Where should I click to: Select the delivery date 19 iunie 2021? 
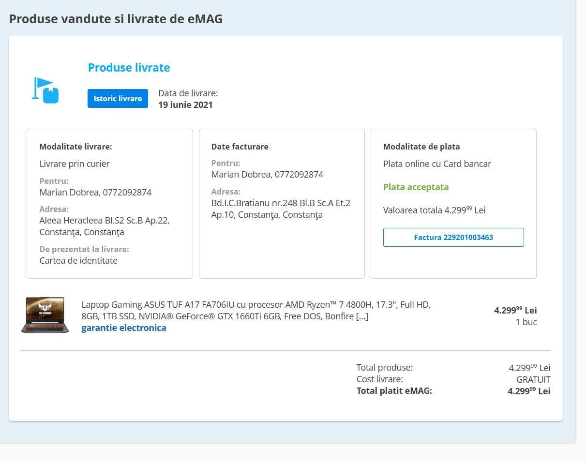pyautogui.click(x=185, y=105)
